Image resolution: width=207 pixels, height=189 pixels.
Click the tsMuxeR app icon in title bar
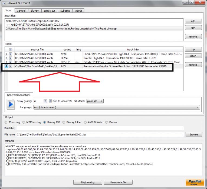[4, 3]
